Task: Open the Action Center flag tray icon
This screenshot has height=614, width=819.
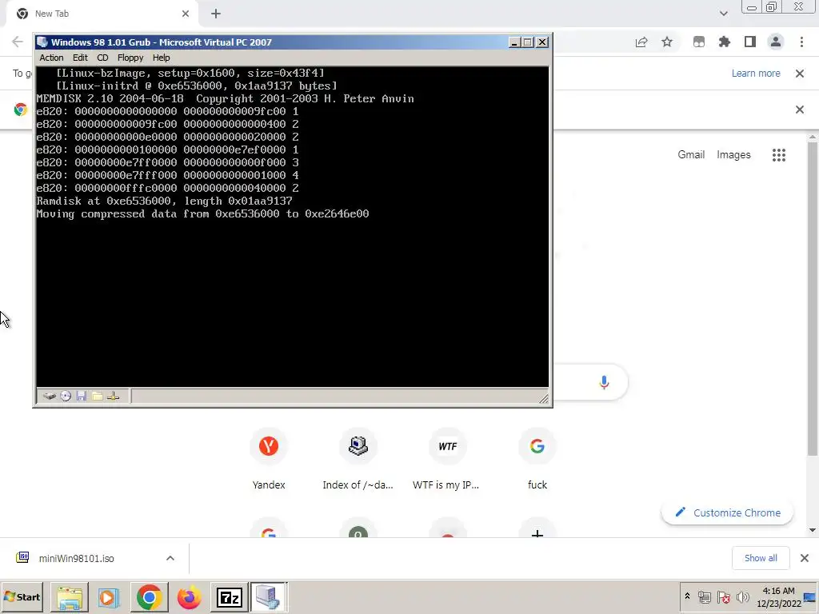Action: 723,596
